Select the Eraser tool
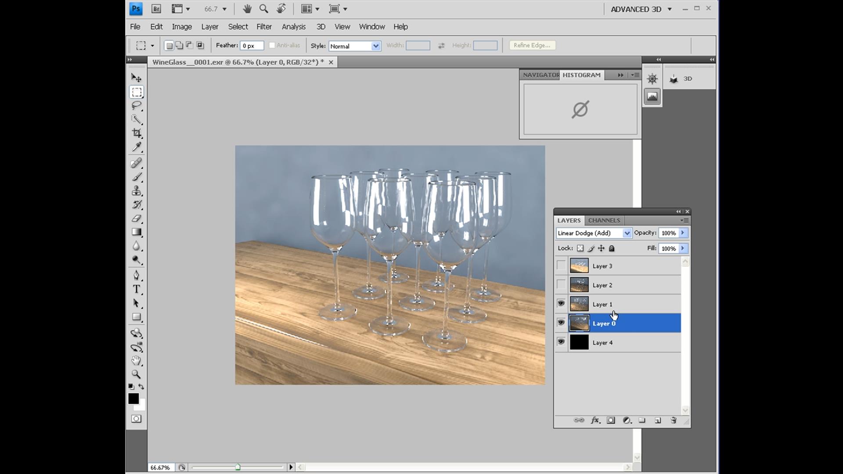The width and height of the screenshot is (843, 474). [x=137, y=218]
